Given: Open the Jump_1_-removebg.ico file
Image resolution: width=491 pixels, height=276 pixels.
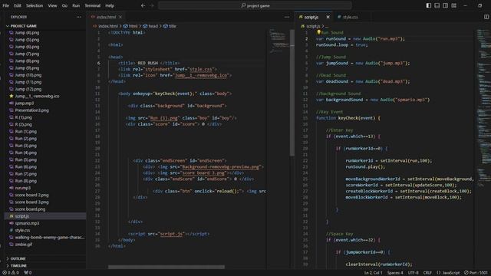Looking at the screenshot, I should [37, 96].
